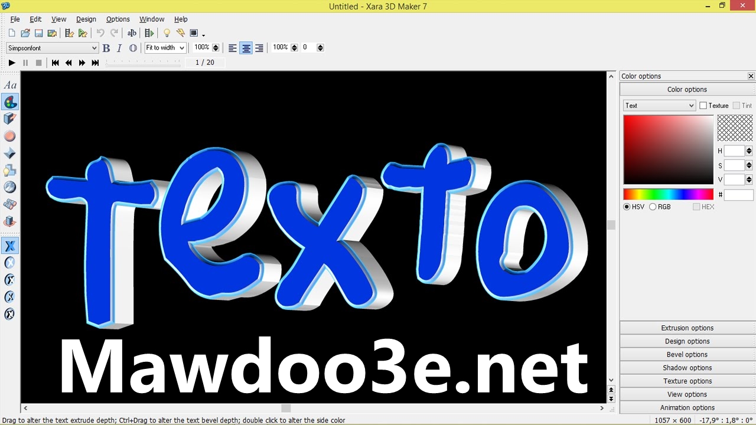This screenshot has width=756, height=425.
Task: Save the current document
Action: tap(38, 34)
